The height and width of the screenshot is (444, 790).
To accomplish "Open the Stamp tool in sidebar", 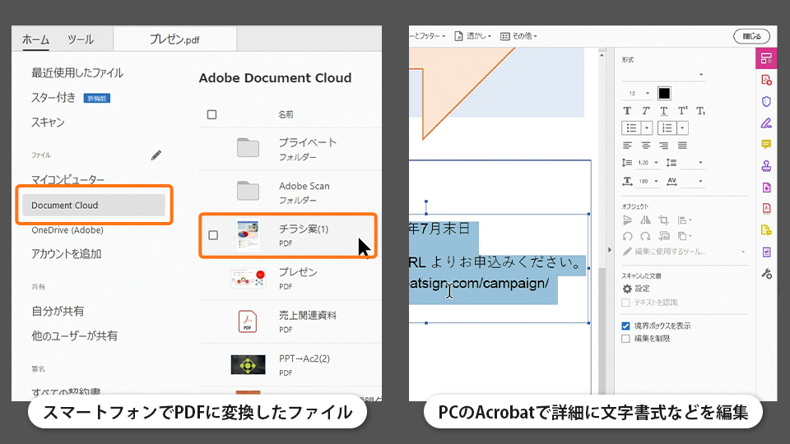I will tap(766, 165).
